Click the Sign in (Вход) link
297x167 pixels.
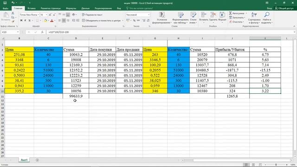pos(269,8)
